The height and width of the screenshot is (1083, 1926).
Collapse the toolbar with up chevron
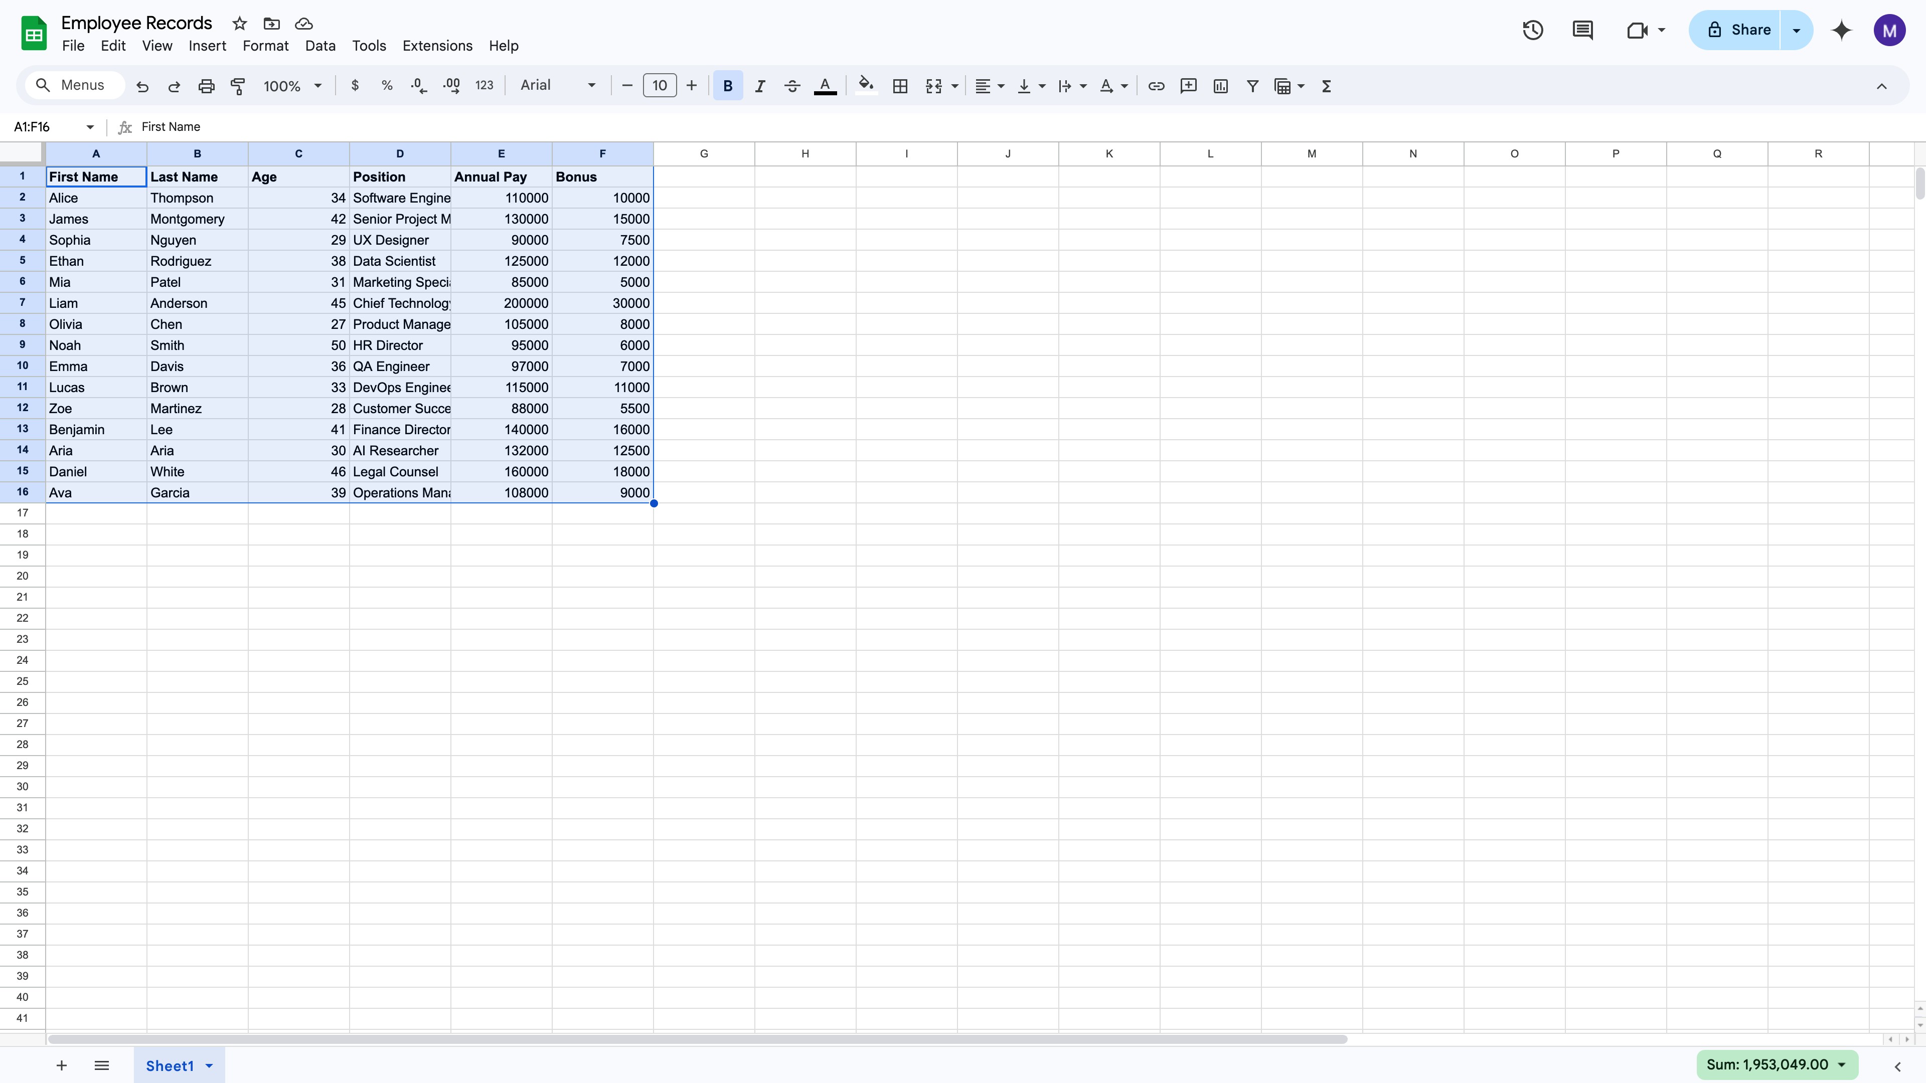pos(1881,86)
